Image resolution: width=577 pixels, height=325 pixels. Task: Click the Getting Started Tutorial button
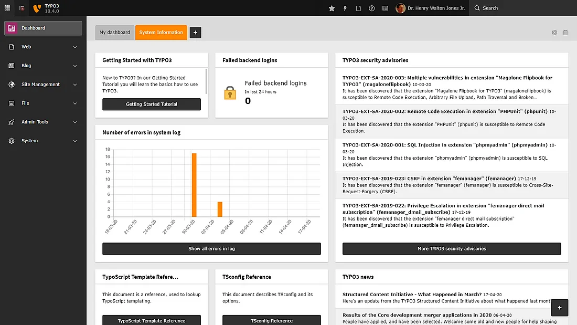(x=152, y=104)
